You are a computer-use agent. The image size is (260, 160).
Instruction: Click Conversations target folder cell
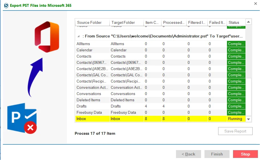(x=126, y=94)
